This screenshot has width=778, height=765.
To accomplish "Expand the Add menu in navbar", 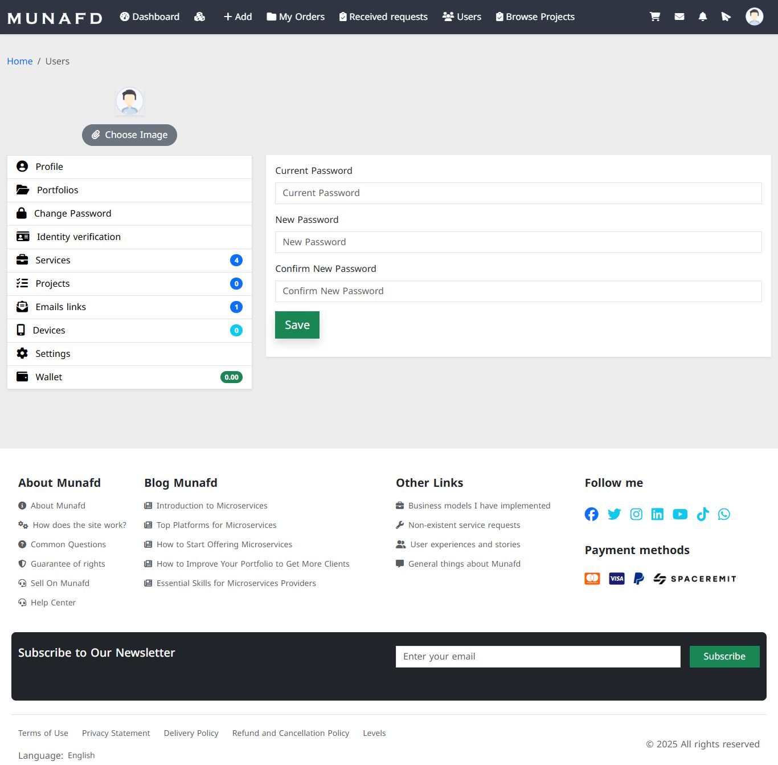I will point(238,17).
